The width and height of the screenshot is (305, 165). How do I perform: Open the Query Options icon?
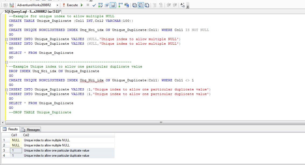[x=106, y=5]
